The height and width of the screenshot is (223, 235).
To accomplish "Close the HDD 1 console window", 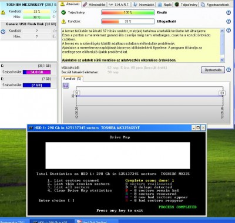I will coord(203,128).
